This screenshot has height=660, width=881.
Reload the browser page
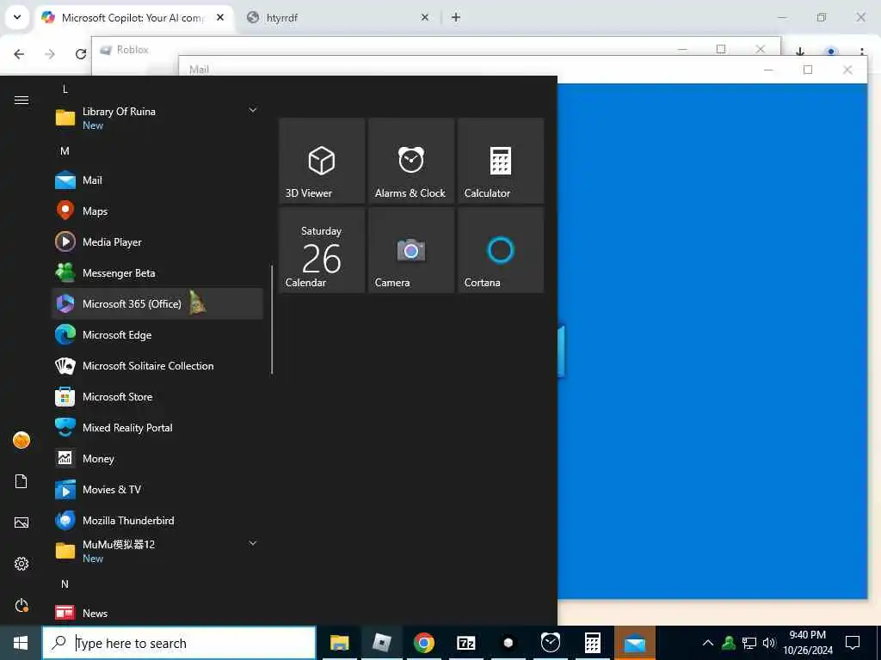point(81,54)
